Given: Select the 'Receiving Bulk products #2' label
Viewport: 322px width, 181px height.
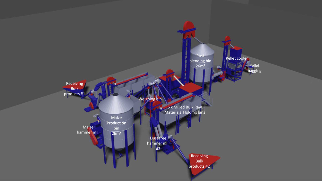Looking at the screenshot, I should 199,161.
